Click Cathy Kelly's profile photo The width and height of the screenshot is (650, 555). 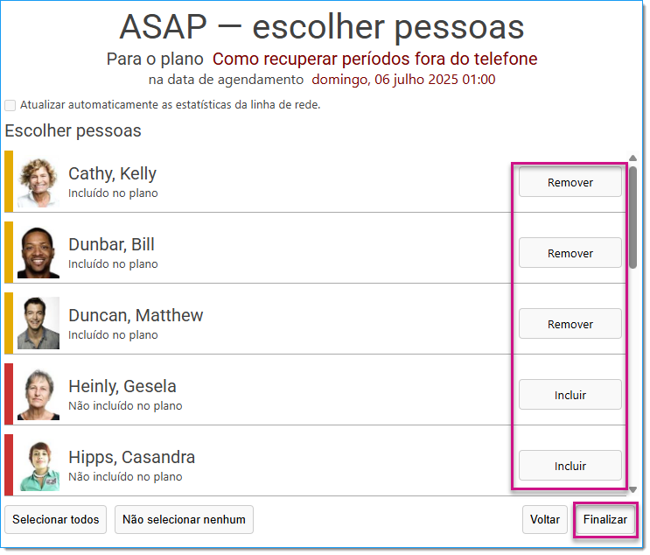(x=38, y=183)
